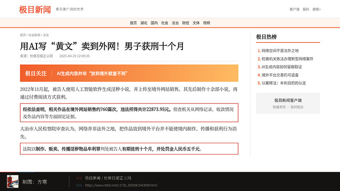Select the 国内 navigation item
Viewport: 340px width, 191px height.
click(154, 23)
